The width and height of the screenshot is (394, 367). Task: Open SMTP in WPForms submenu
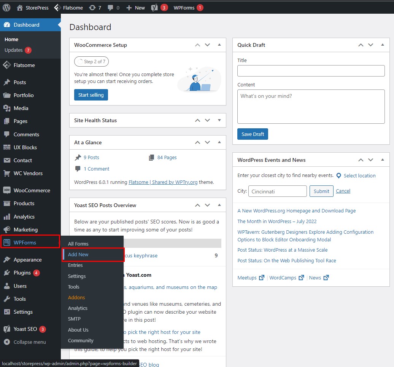point(74,319)
